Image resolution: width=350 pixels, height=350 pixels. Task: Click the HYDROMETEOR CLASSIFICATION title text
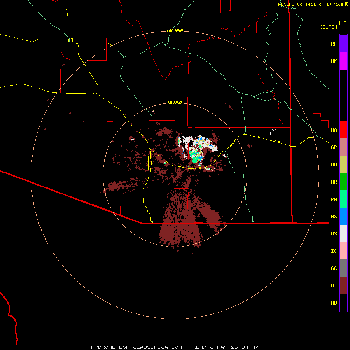click(136, 347)
